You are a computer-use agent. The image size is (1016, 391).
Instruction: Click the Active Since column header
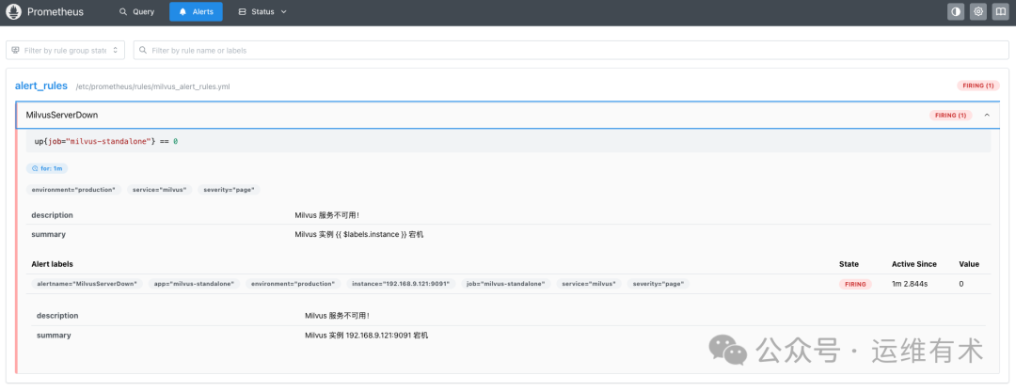[x=914, y=264]
